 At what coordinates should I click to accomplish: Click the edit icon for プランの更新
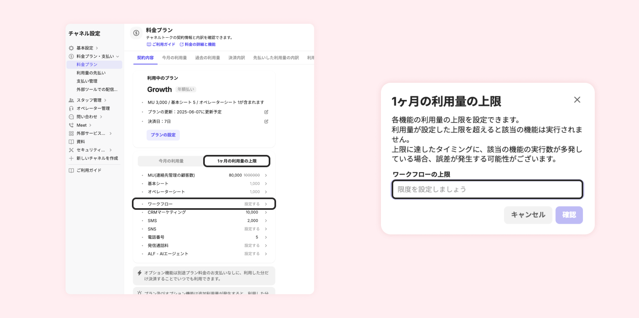click(266, 112)
